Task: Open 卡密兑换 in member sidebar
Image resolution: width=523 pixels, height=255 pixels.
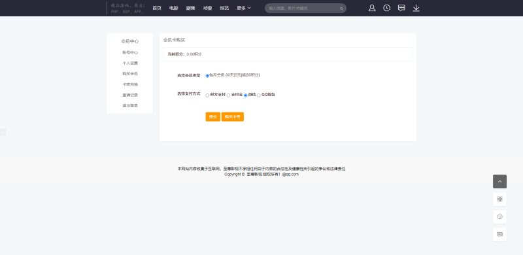Action: pos(129,84)
